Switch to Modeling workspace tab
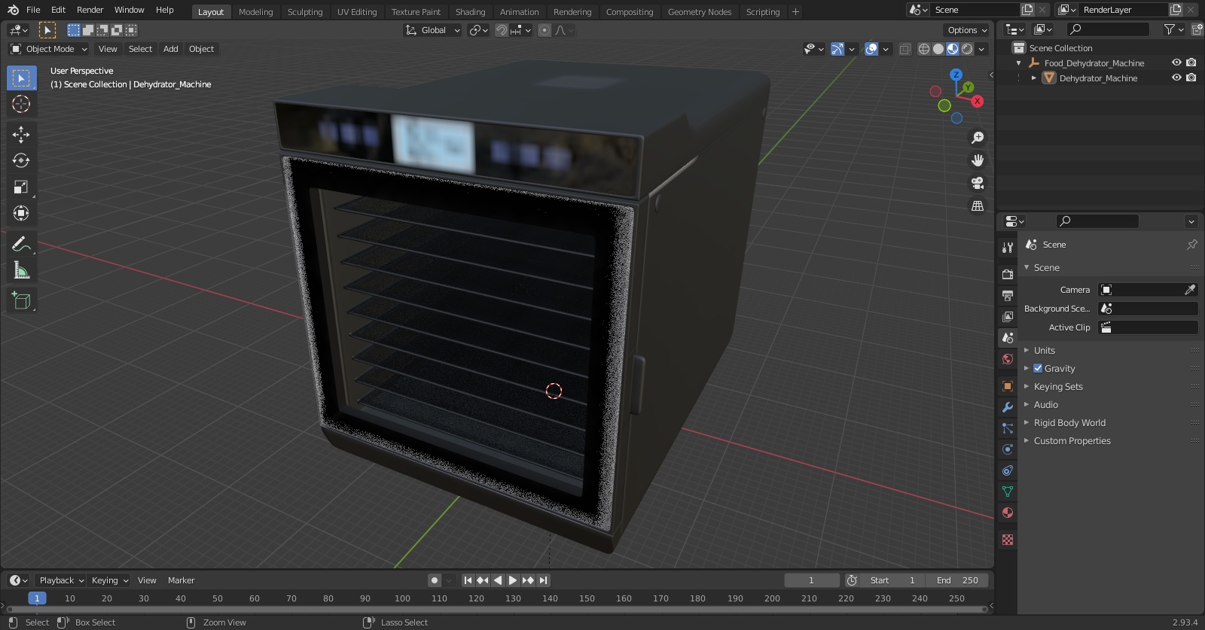Image resolution: width=1205 pixels, height=630 pixels. [x=255, y=12]
